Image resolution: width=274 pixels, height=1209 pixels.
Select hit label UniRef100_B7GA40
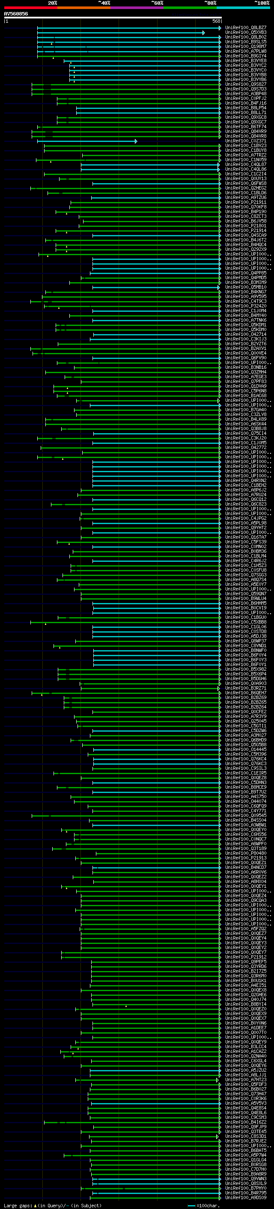(245, 410)
